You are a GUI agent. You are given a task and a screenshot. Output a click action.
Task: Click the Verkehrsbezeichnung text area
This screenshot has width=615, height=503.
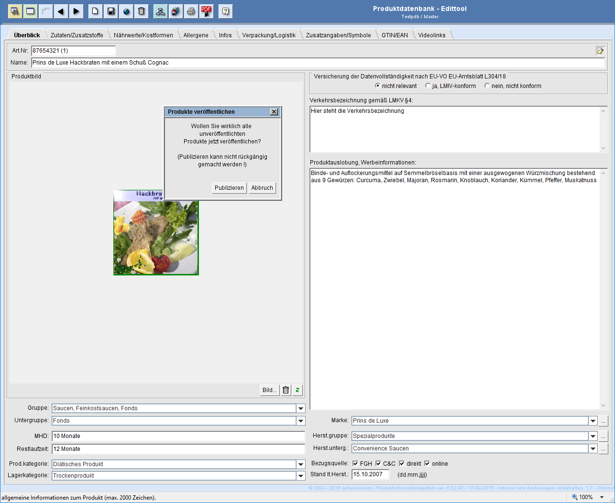point(455,129)
